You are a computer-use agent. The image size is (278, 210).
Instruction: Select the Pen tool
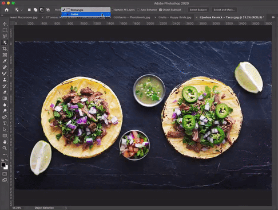point(5,117)
